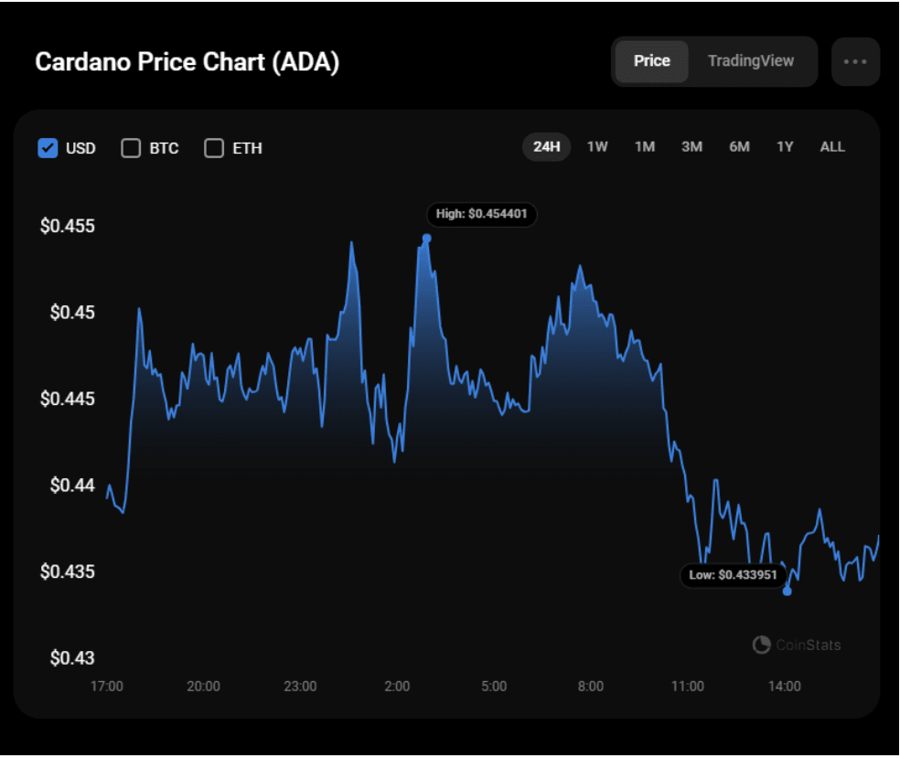Click the Low: $0.433951 price label

733,575
